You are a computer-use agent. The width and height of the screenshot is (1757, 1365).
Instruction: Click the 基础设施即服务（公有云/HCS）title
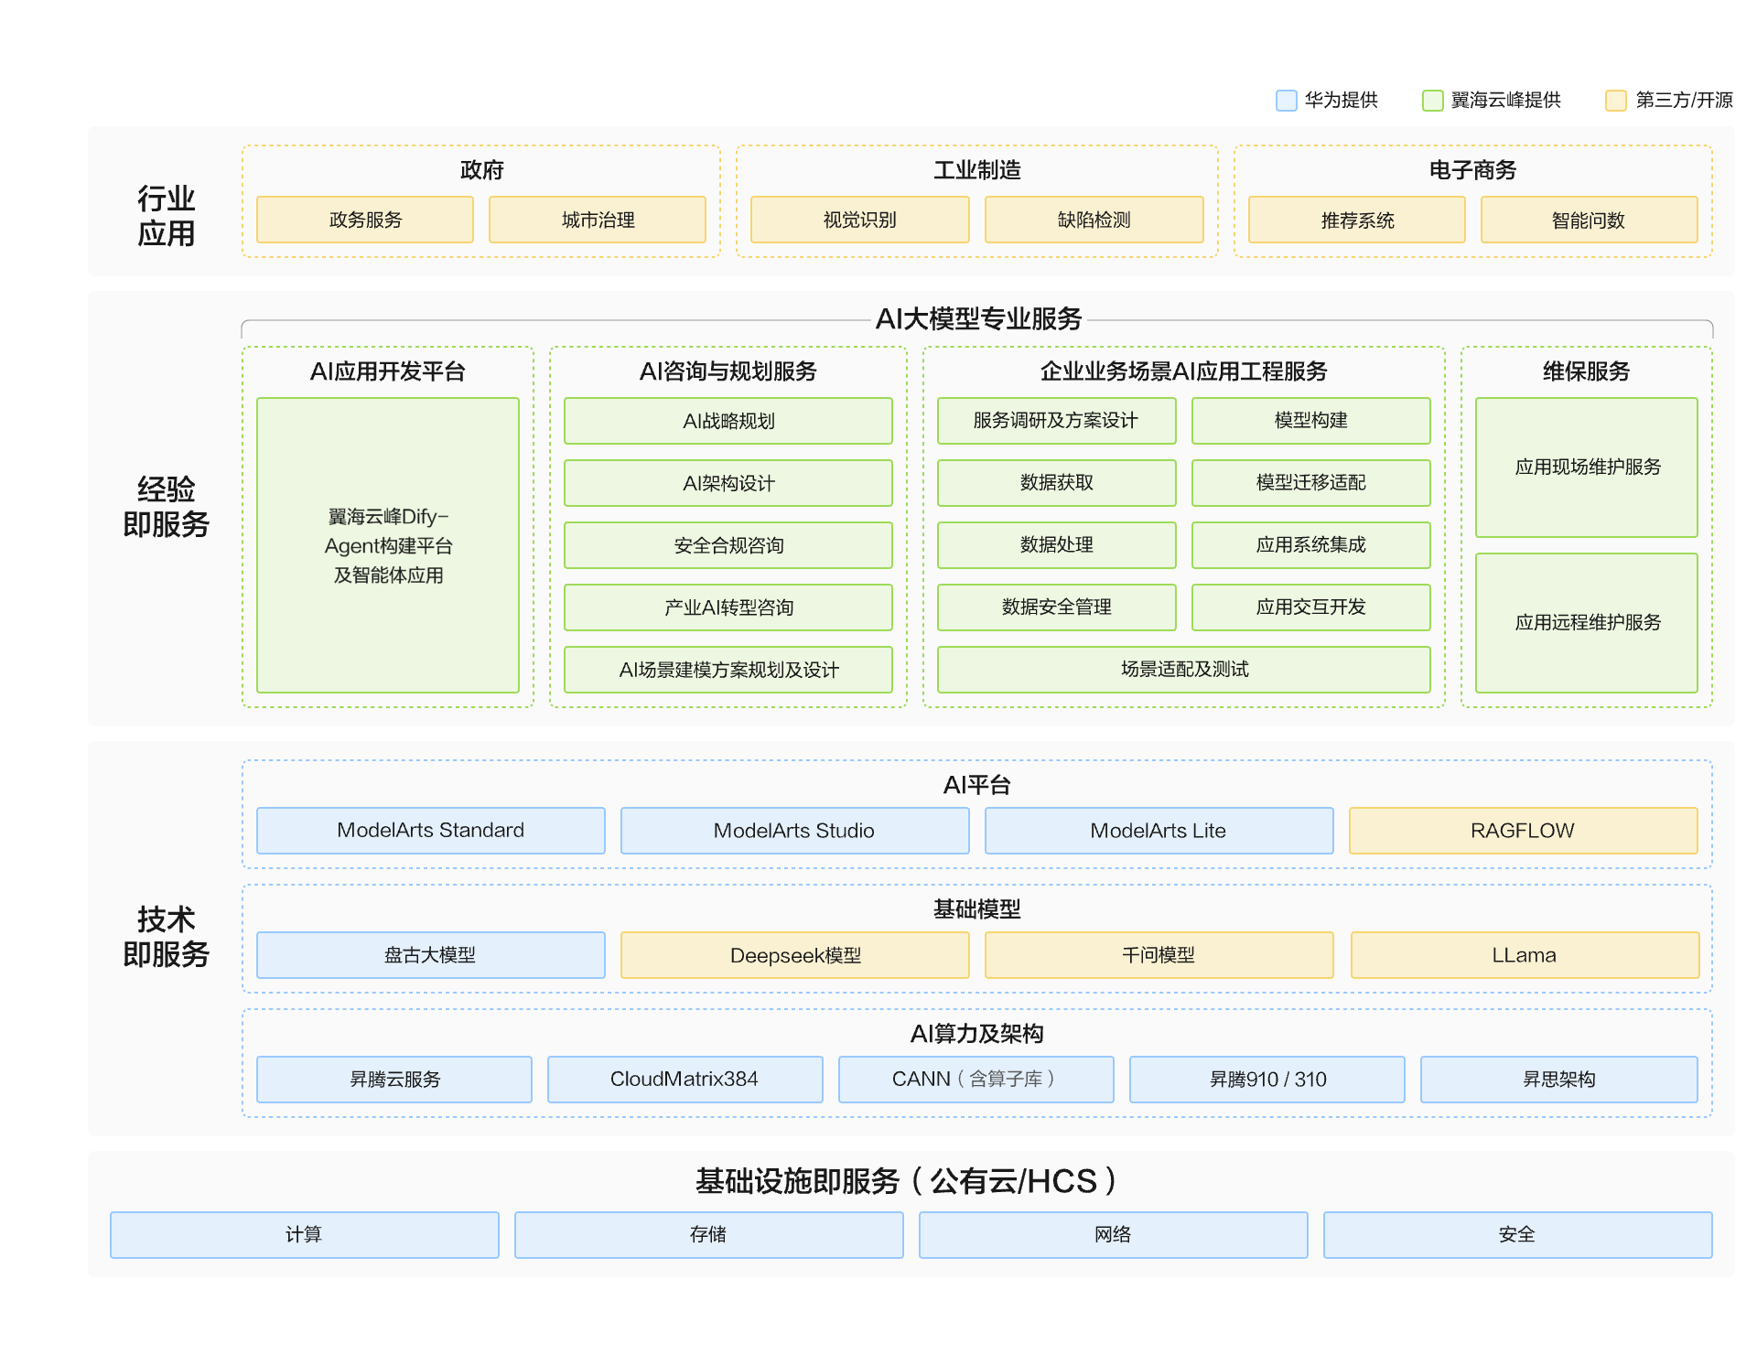coord(907,1181)
